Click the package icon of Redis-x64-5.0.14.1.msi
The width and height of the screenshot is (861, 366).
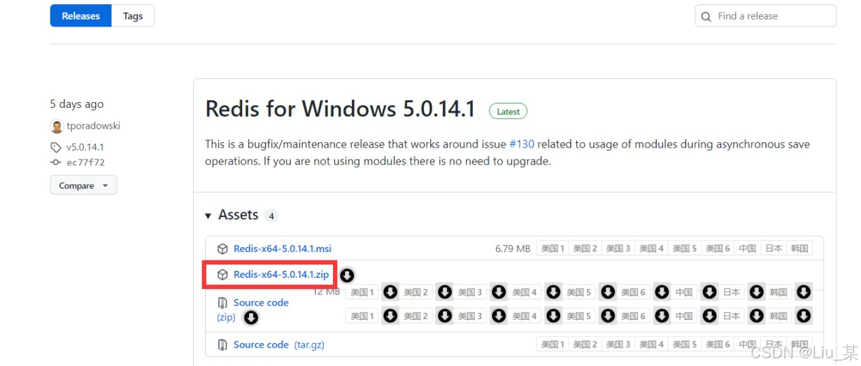click(x=222, y=248)
